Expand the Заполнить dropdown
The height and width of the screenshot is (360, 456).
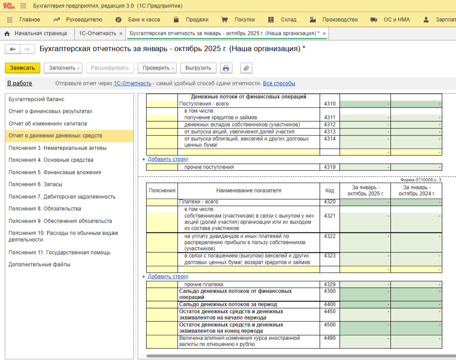pos(63,68)
